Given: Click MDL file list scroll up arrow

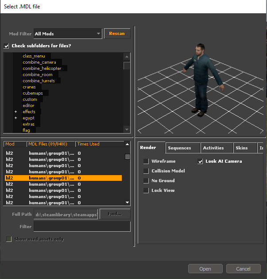Looking at the screenshot, I should (127, 144).
